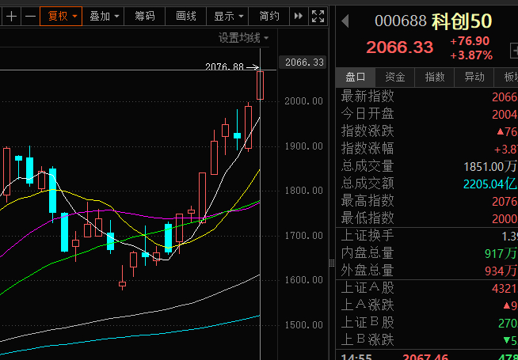Screen dimensions: 518x360
Task: Click the 上证换手 row label
Action: click(368, 236)
